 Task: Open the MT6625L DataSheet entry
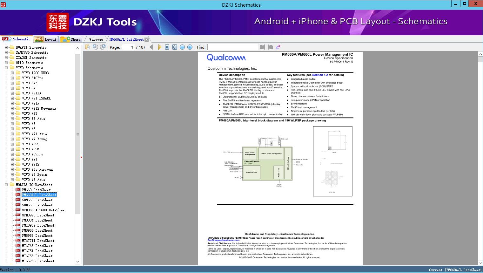coord(38,261)
